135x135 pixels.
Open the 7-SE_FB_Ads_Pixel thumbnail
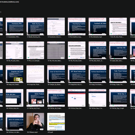[x=118, y=26]
